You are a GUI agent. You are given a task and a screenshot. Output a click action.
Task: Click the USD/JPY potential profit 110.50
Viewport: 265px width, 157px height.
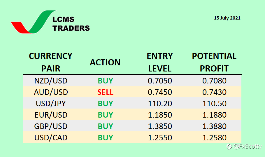pos(215,104)
